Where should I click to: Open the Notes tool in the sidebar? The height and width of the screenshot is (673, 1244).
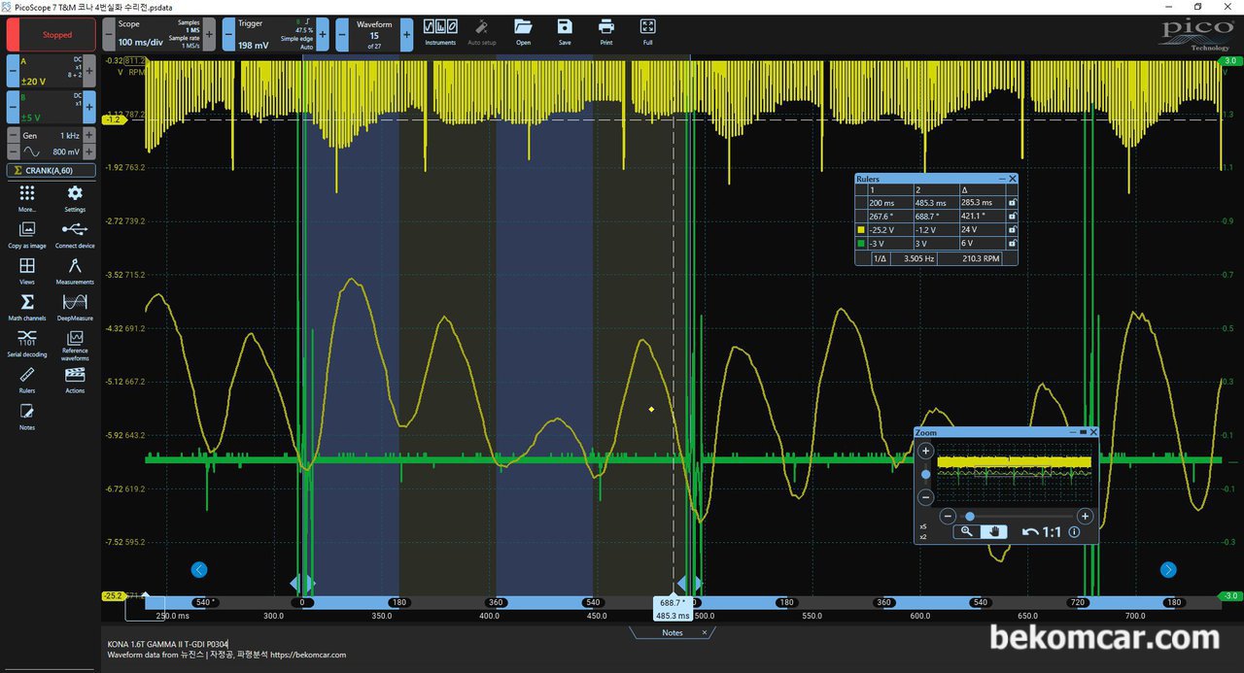pos(27,417)
